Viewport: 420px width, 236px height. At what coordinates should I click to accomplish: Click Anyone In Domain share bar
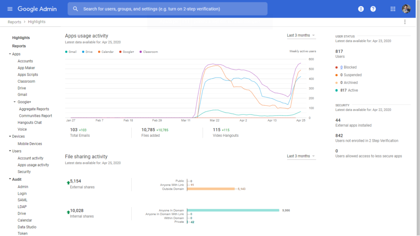[233, 210]
